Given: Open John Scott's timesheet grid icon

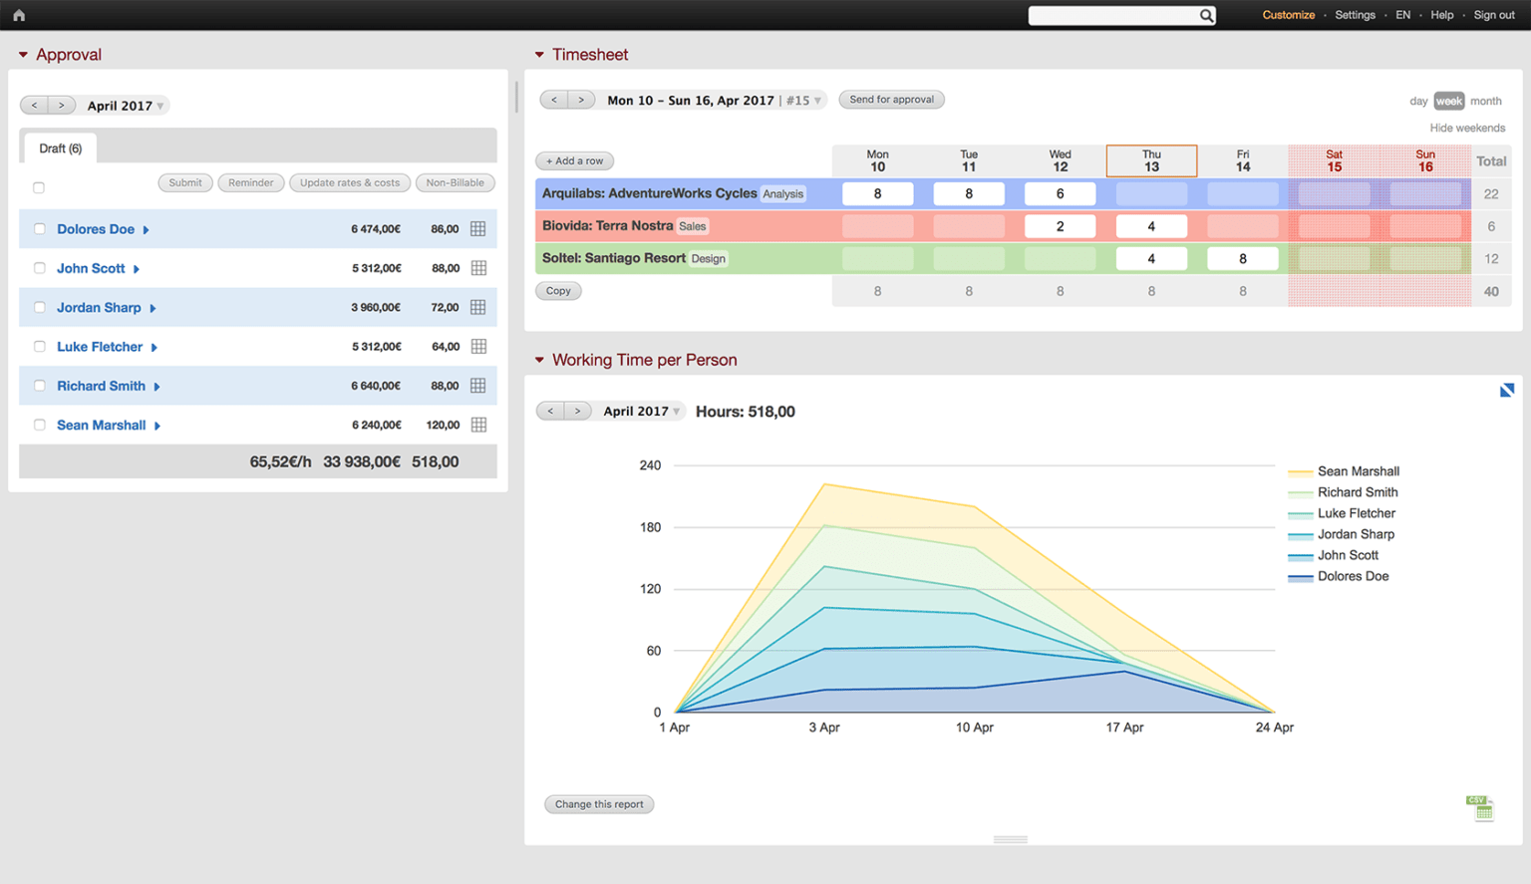Looking at the screenshot, I should pyautogui.click(x=478, y=267).
